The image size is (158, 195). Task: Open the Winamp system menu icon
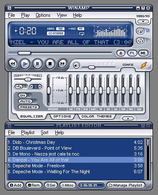click(x=9, y=8)
